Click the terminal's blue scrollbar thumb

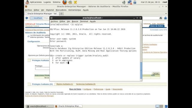141,70
